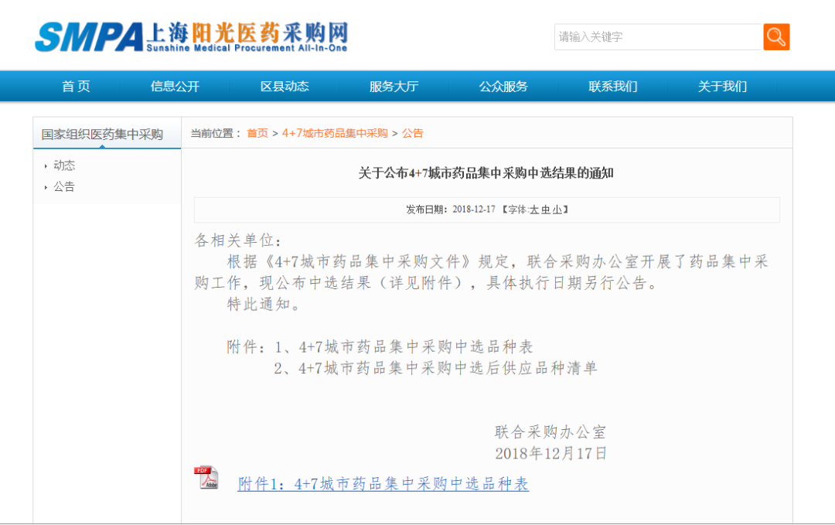
Task: Click the date 2018年12月17日
Action: click(x=550, y=453)
